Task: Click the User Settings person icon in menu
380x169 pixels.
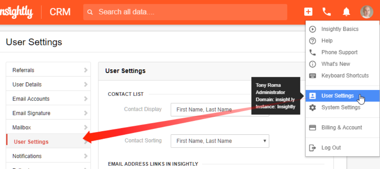Action: pos(313,96)
